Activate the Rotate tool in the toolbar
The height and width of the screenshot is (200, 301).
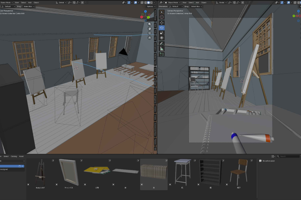tap(162, 28)
